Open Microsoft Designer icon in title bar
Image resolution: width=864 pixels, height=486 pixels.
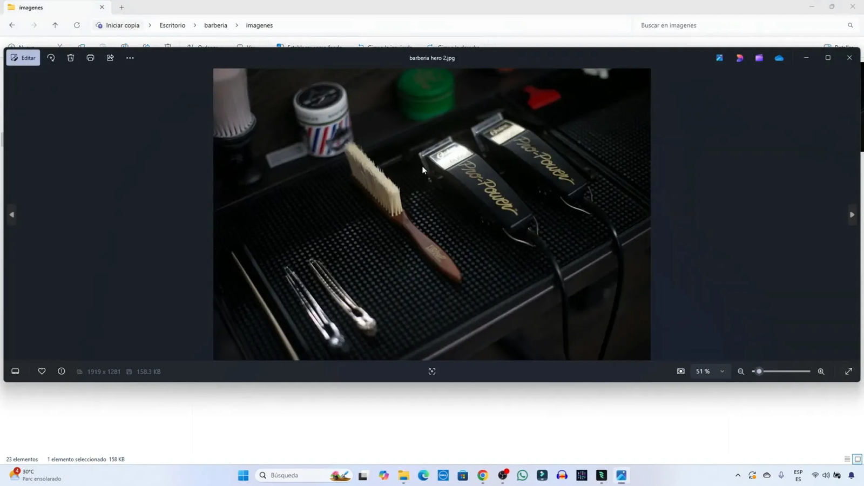pyautogui.click(x=739, y=58)
